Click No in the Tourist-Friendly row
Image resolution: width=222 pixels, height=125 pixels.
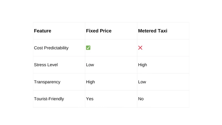(141, 99)
